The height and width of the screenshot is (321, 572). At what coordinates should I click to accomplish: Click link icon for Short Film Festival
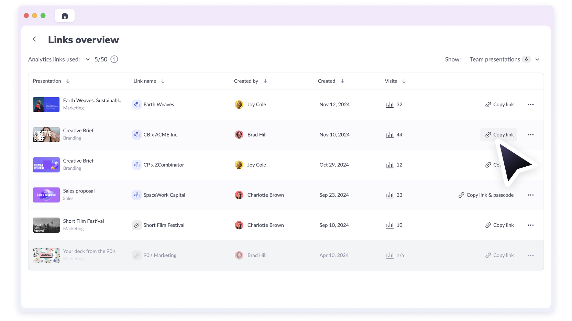pos(137,225)
